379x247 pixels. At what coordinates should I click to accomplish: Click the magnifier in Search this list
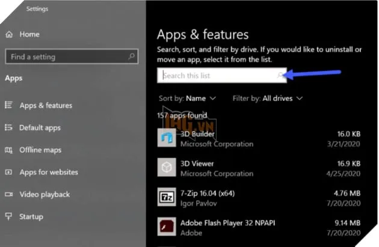click(280, 76)
